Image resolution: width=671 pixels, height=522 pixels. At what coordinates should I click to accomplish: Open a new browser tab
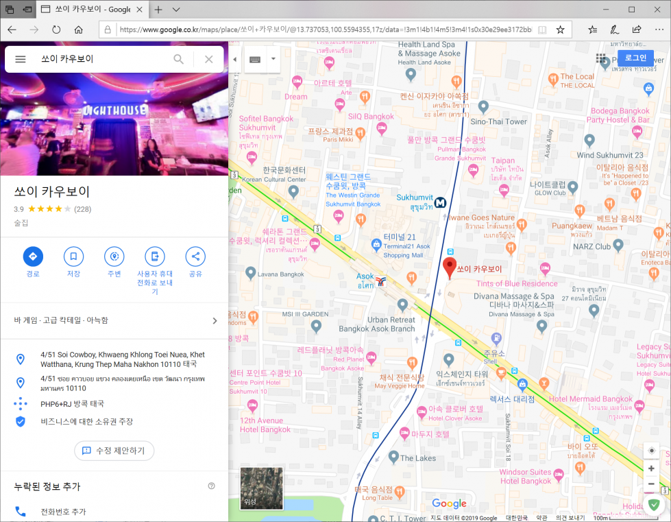[x=158, y=10]
